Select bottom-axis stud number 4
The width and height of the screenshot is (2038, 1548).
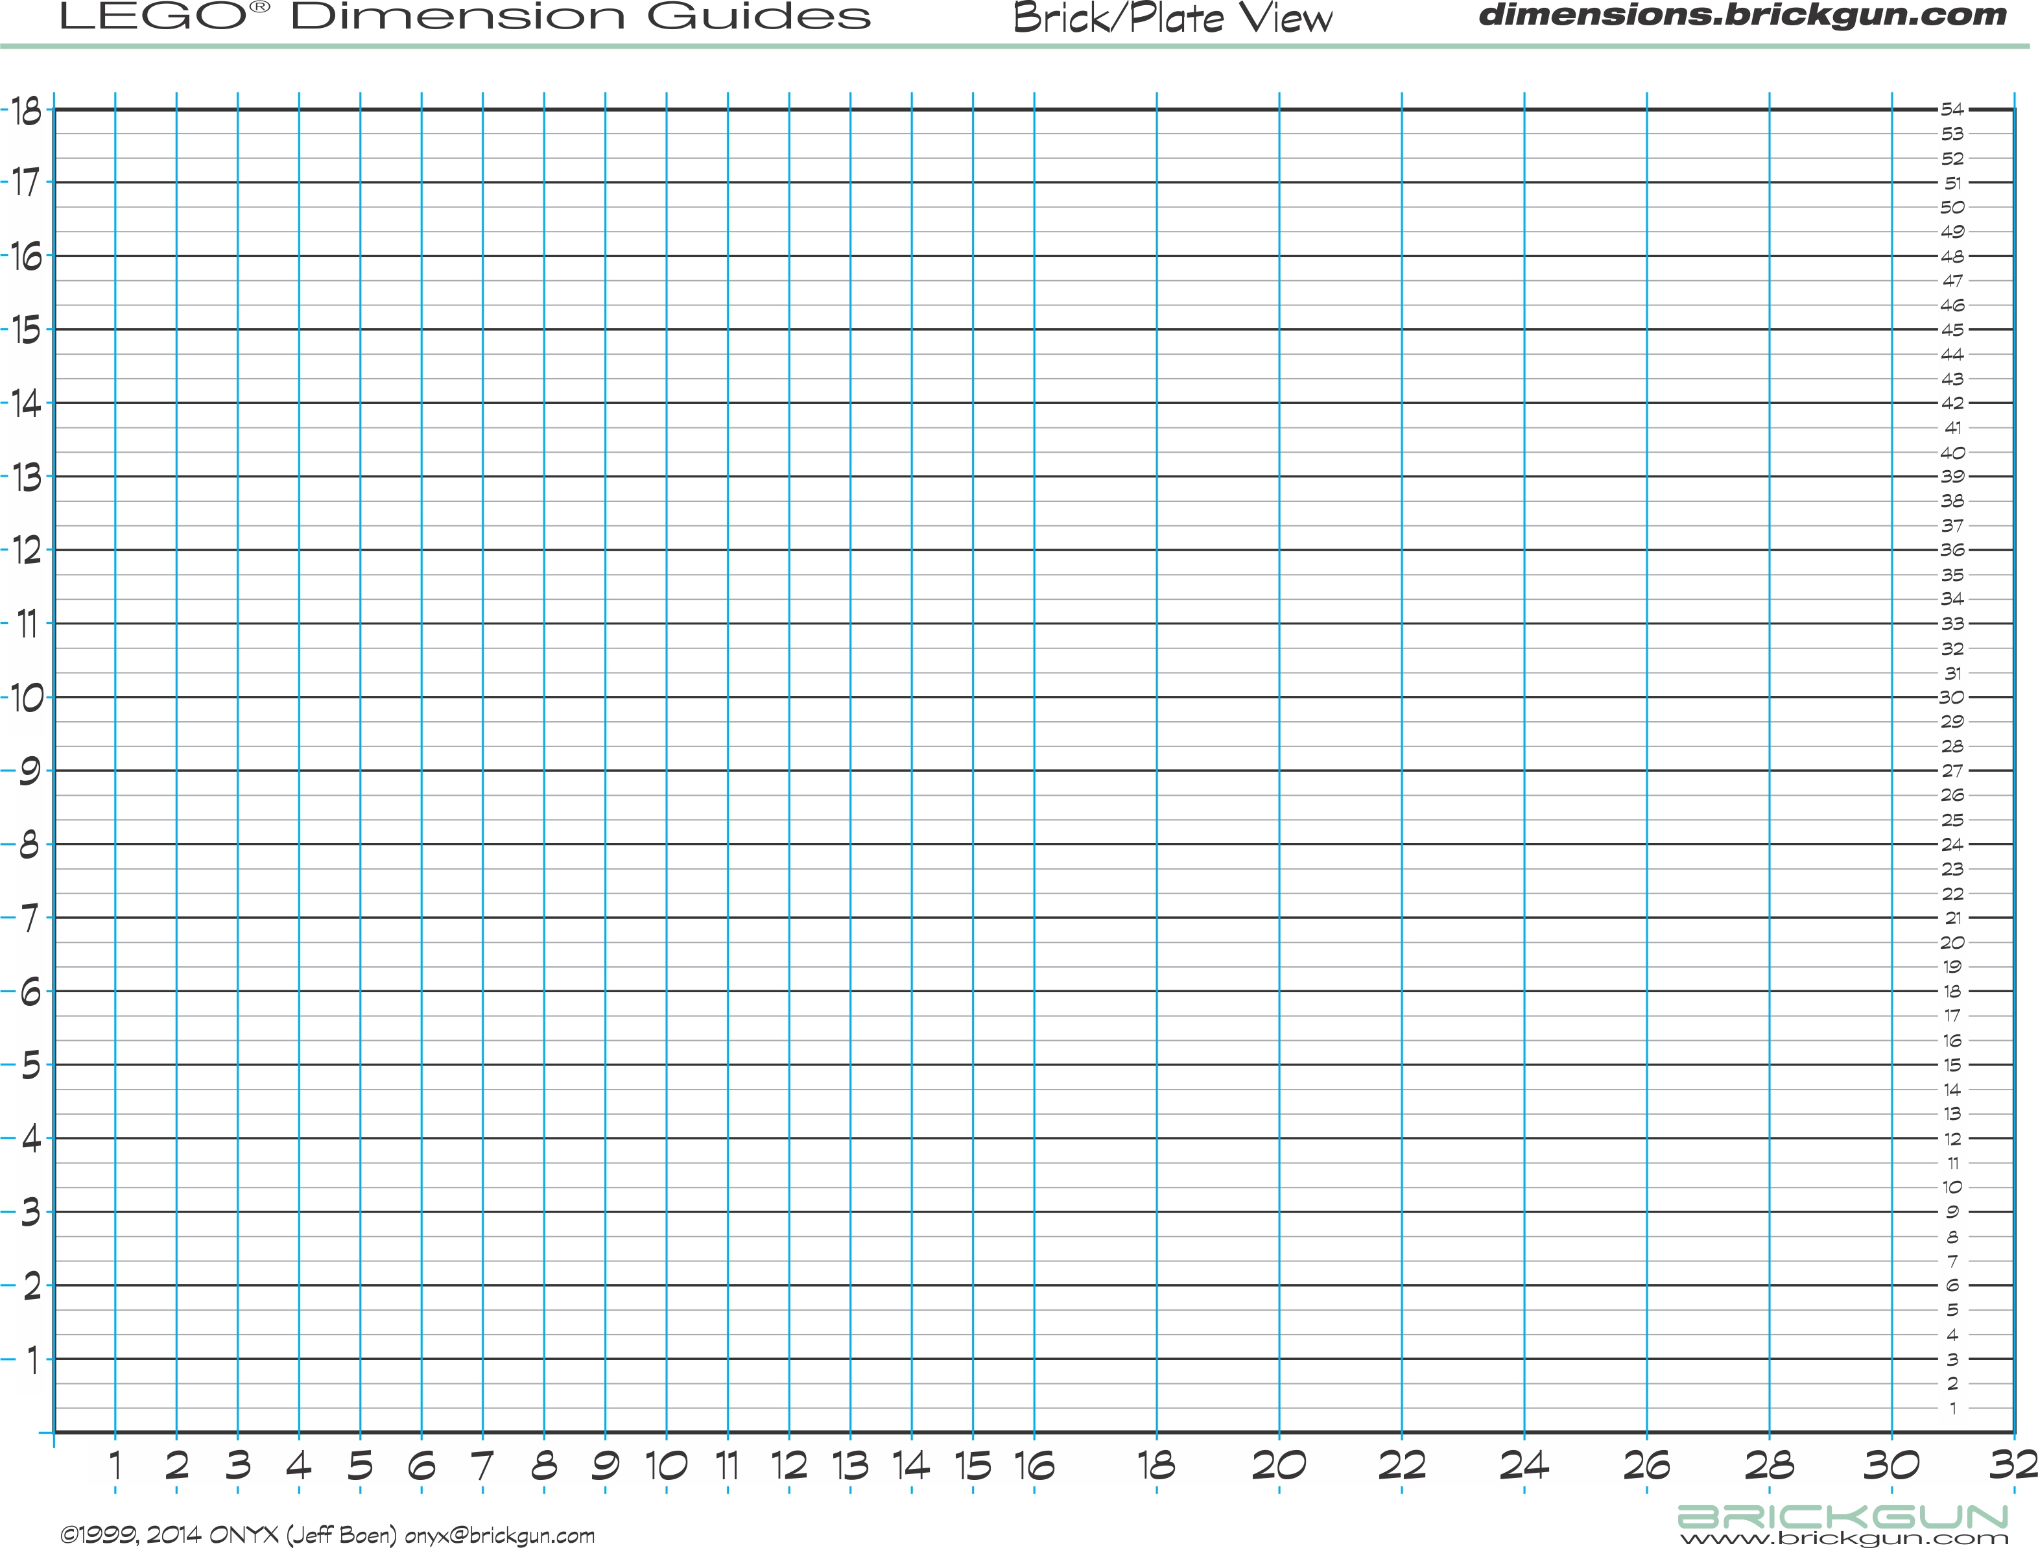coord(298,1465)
